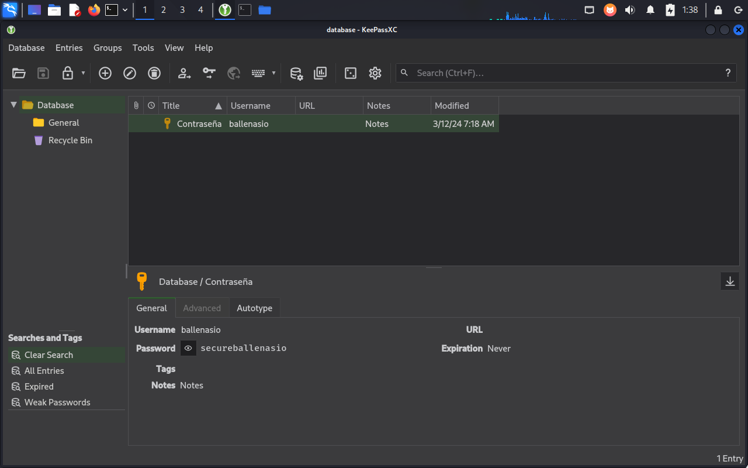Expand the Auto-Type dropdown arrow
748x468 pixels.
[273, 73]
